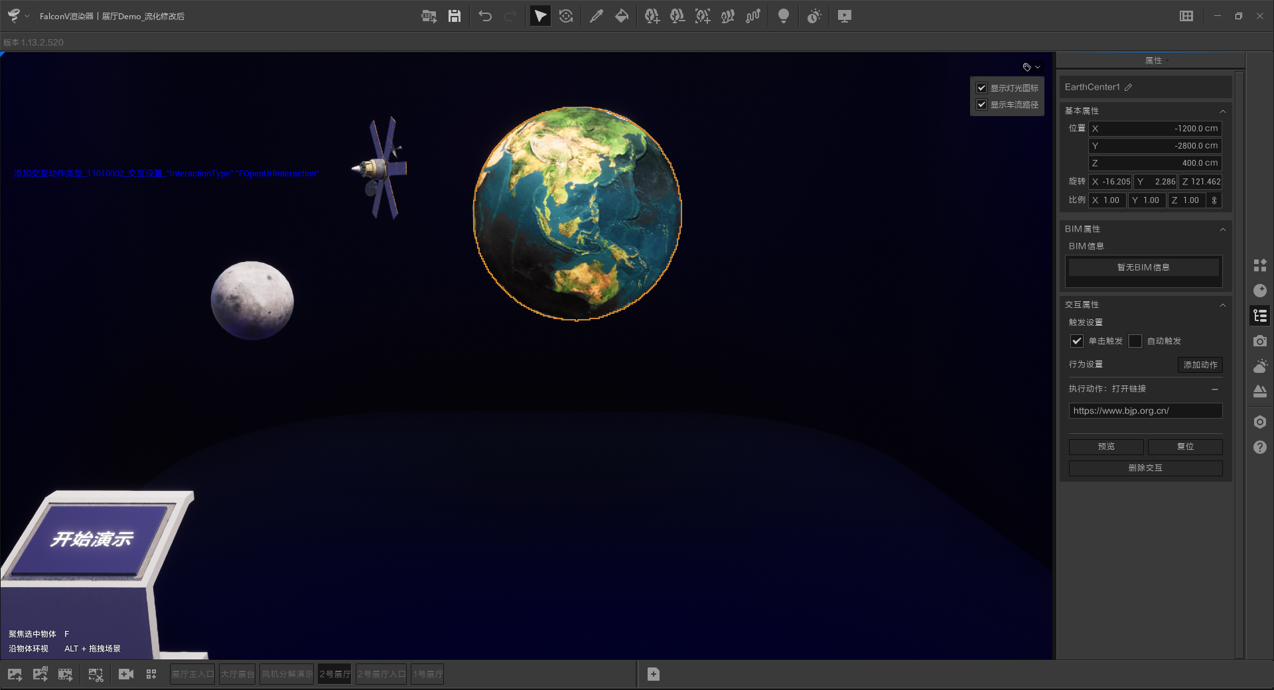Switch to the 大厅展台 scene tab
The height and width of the screenshot is (690, 1274).
tap(238, 675)
